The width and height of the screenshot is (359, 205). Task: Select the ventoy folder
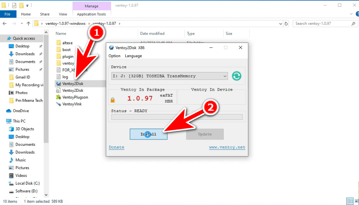point(68,63)
